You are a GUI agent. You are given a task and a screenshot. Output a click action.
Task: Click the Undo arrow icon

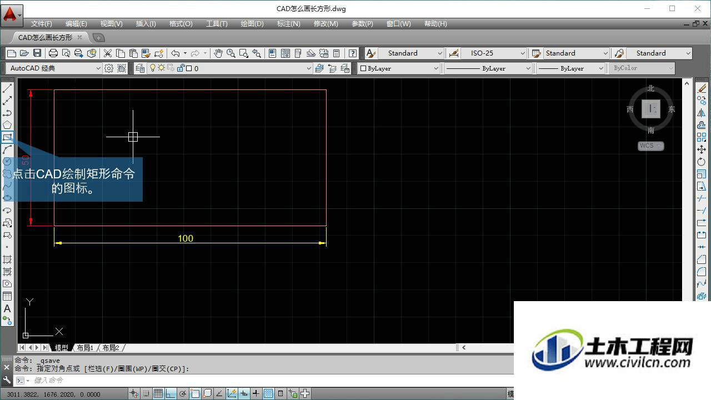click(176, 53)
